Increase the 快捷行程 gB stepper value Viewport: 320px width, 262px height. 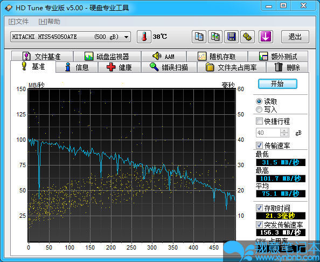[x=284, y=130]
